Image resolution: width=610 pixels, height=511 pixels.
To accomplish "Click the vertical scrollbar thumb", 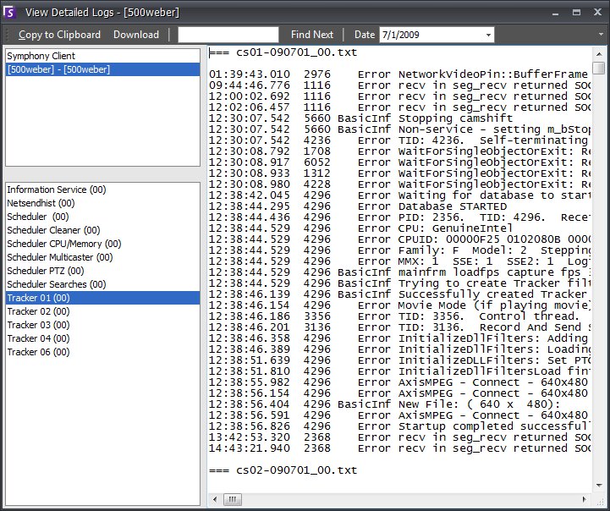I will 599,68.
